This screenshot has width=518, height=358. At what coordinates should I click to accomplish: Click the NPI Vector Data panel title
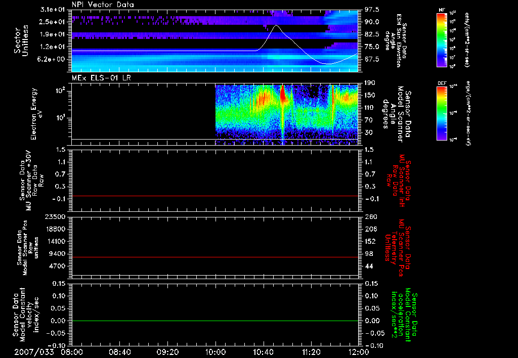103,5
